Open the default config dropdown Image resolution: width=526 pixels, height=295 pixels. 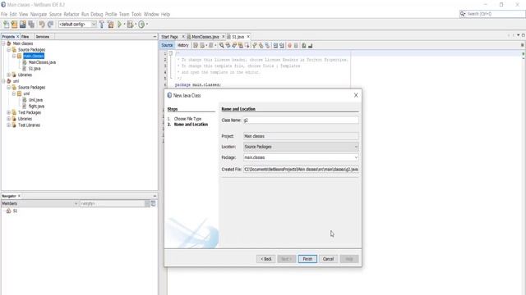tap(94, 24)
